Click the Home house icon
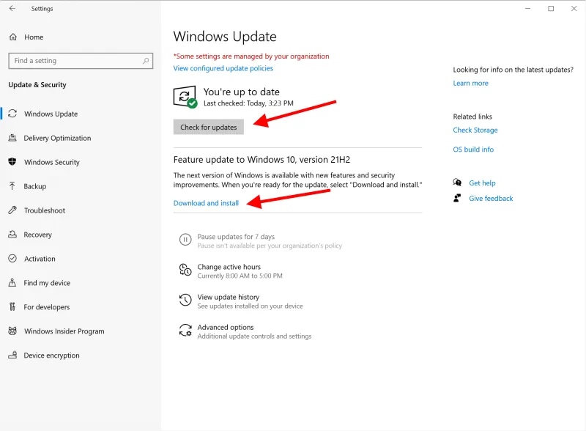This screenshot has height=431, width=586. [13, 37]
